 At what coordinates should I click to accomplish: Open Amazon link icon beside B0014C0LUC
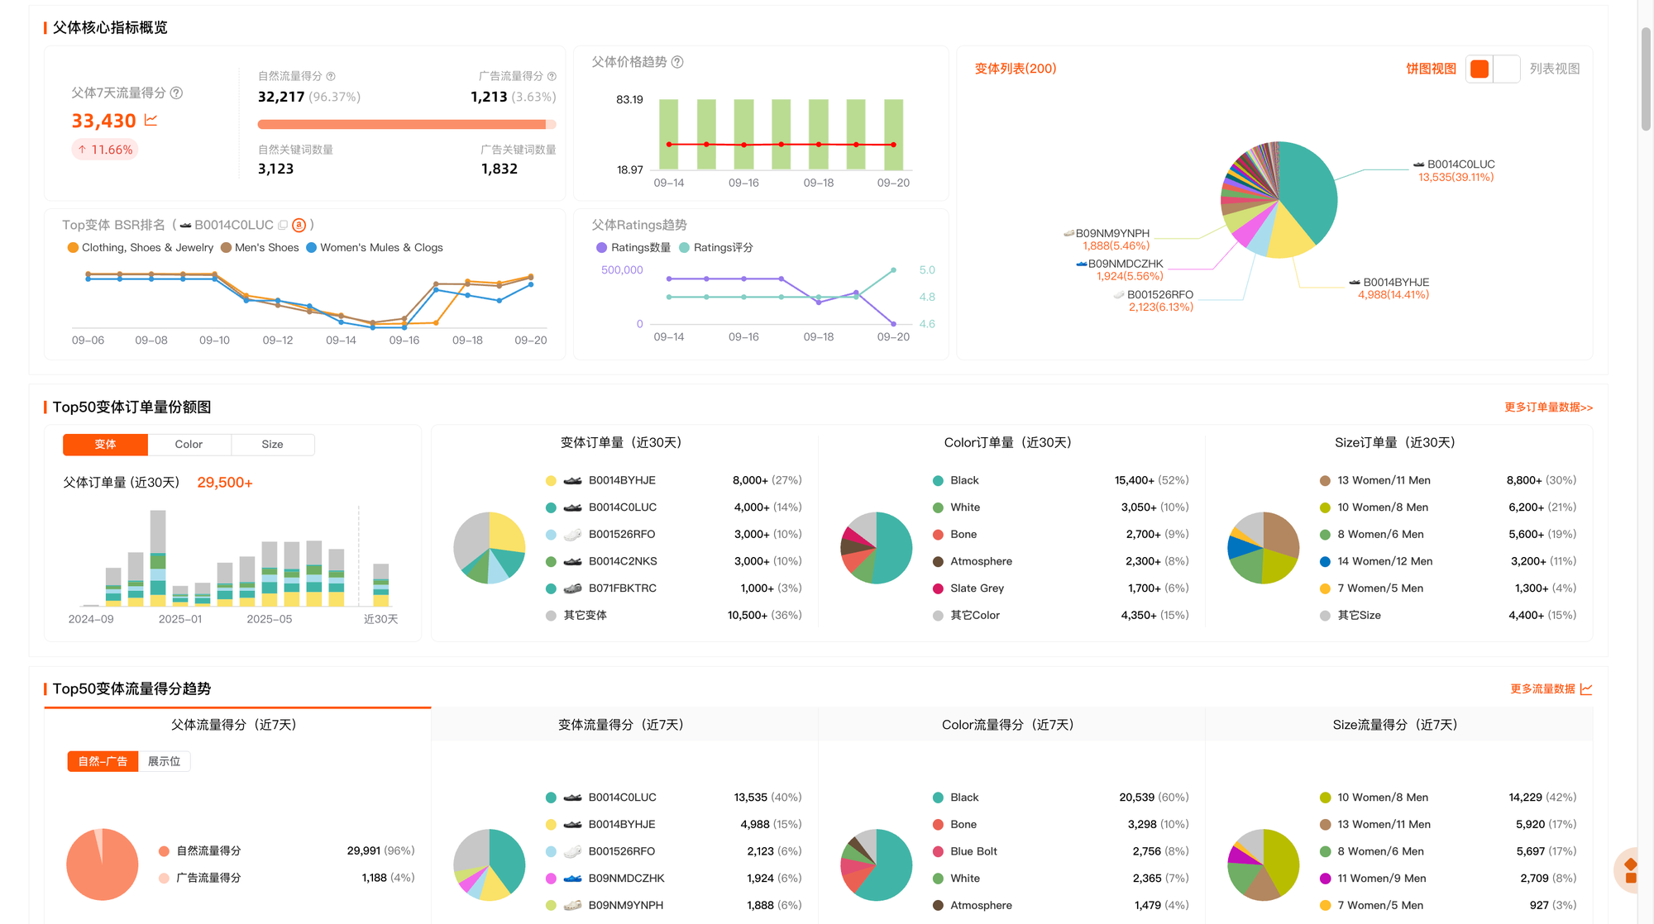[x=299, y=225]
